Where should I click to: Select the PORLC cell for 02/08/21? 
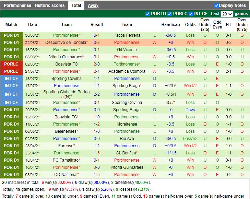click(x=11, y=64)
